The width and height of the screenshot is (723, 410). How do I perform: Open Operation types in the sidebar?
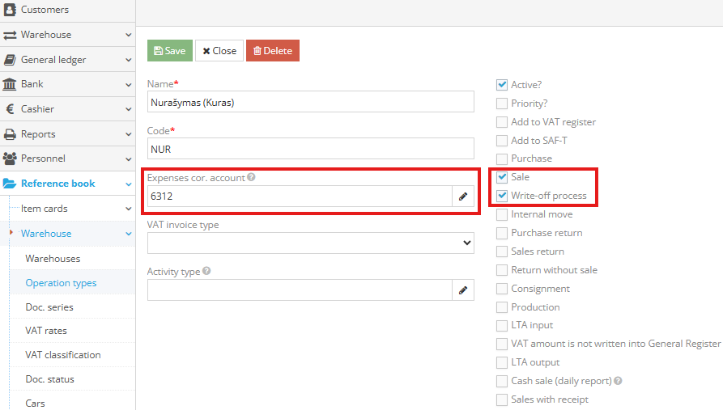(x=61, y=283)
